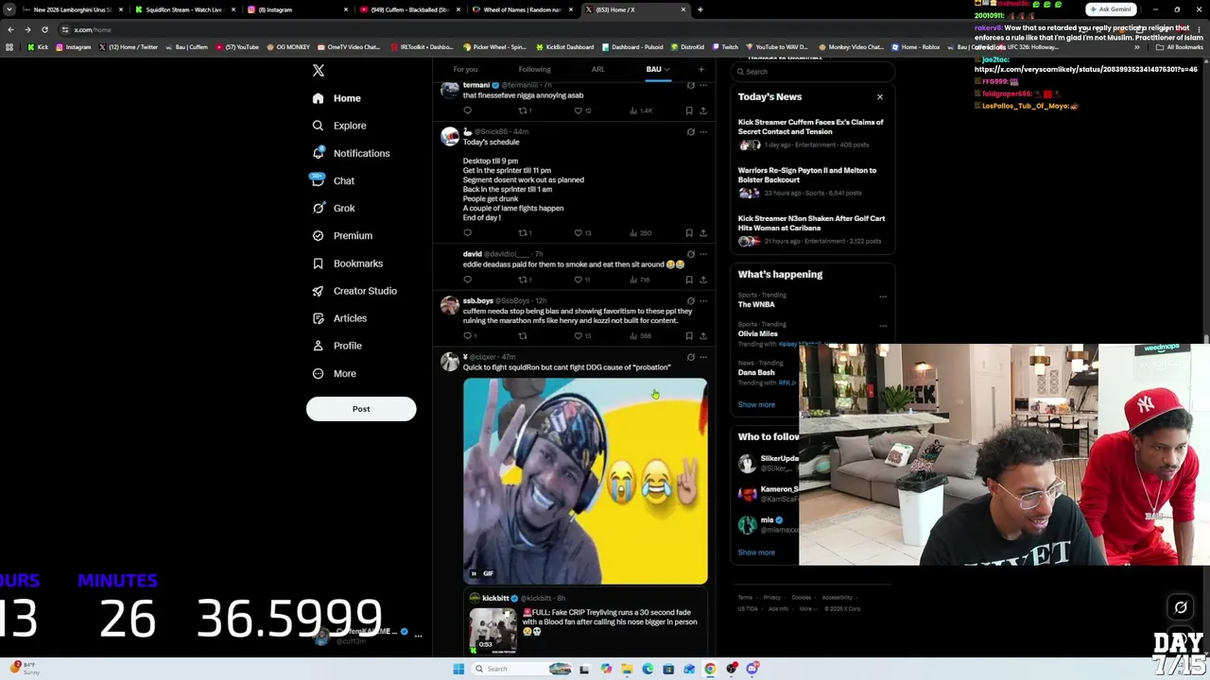
Task: Open more options on david's post
Action: 703,254
